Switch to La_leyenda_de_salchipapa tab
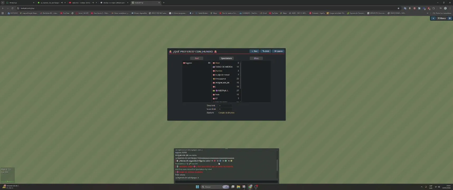Screen dimensions: 453x190 coord(51,3)
